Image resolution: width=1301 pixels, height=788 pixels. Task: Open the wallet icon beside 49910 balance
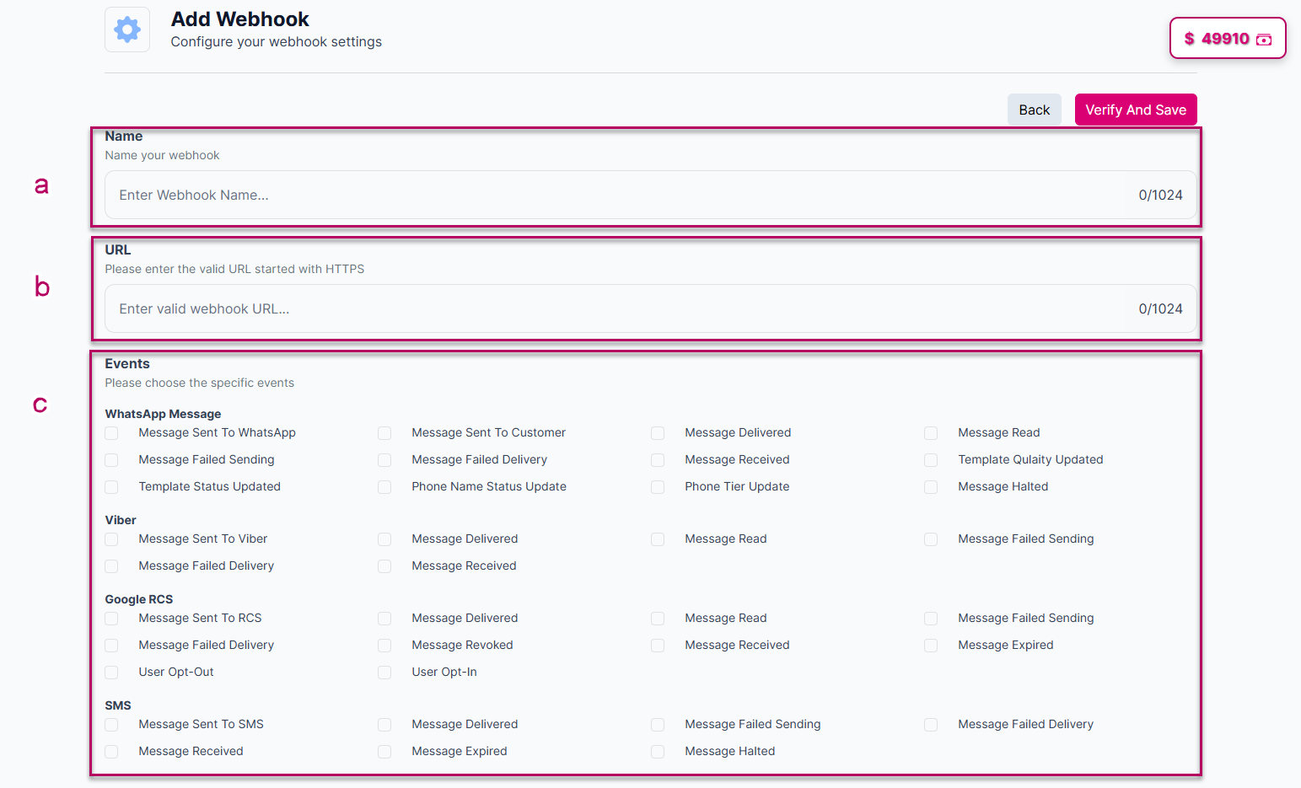[1264, 39]
